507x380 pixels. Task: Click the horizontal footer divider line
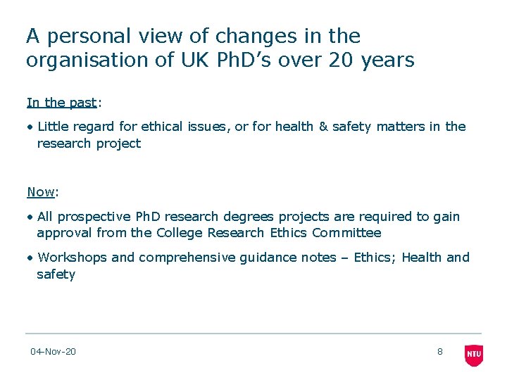click(x=254, y=333)
